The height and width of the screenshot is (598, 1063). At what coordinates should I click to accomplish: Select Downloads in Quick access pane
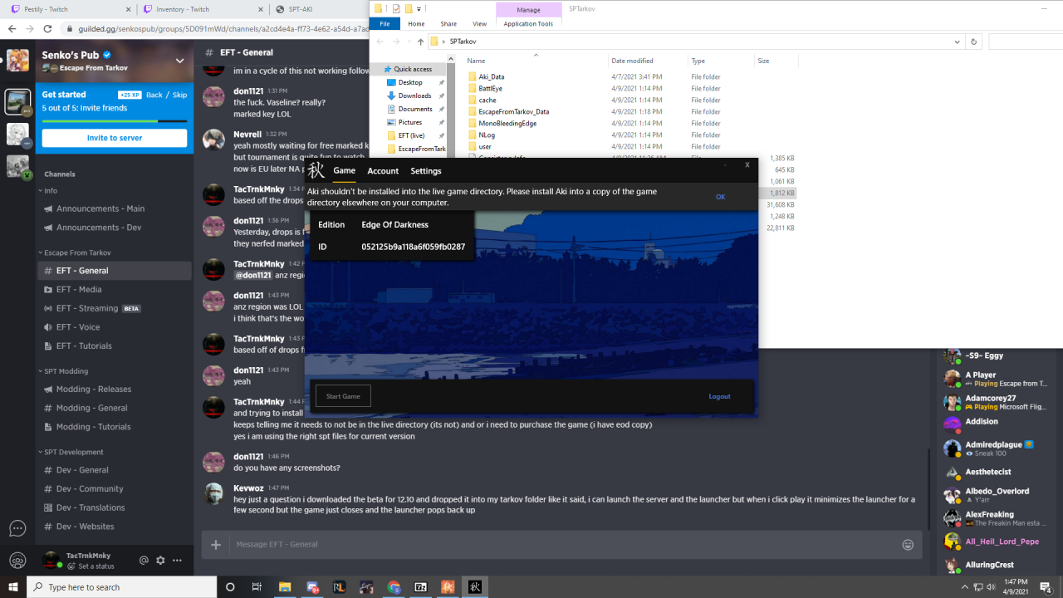coord(414,96)
